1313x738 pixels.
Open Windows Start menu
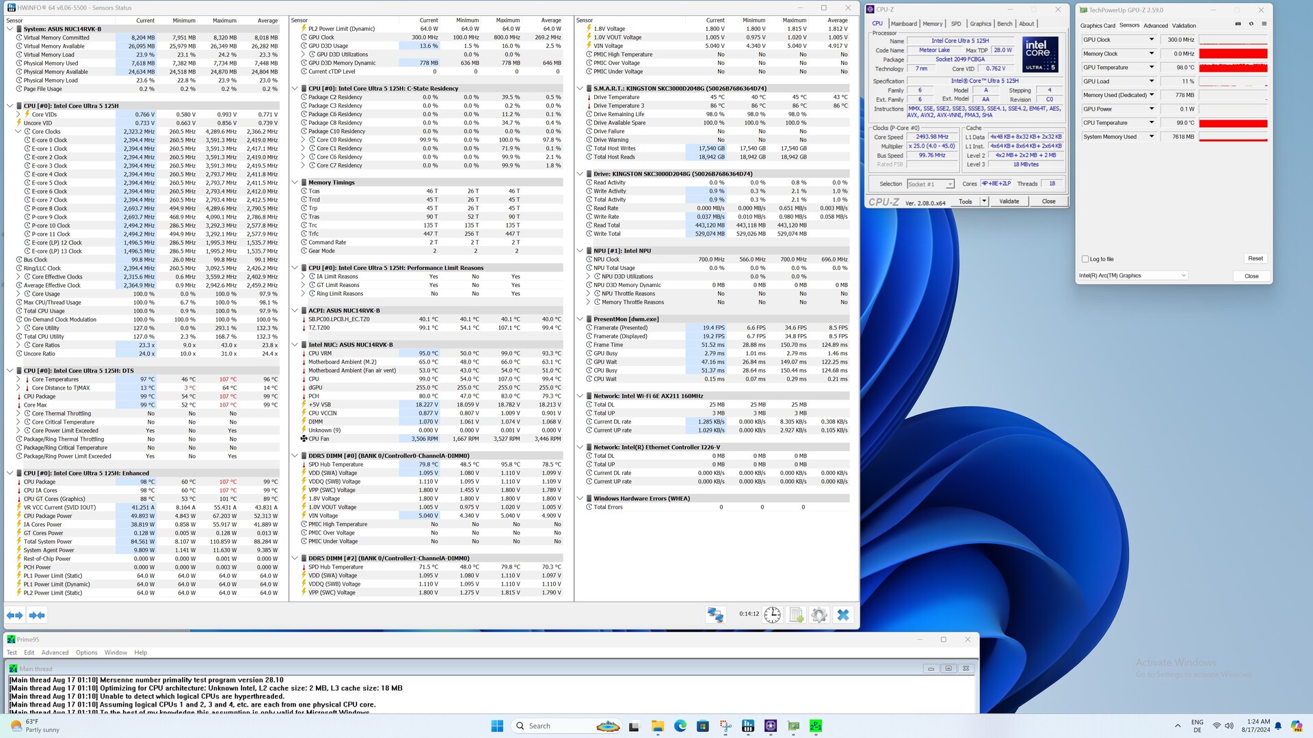pyautogui.click(x=497, y=726)
